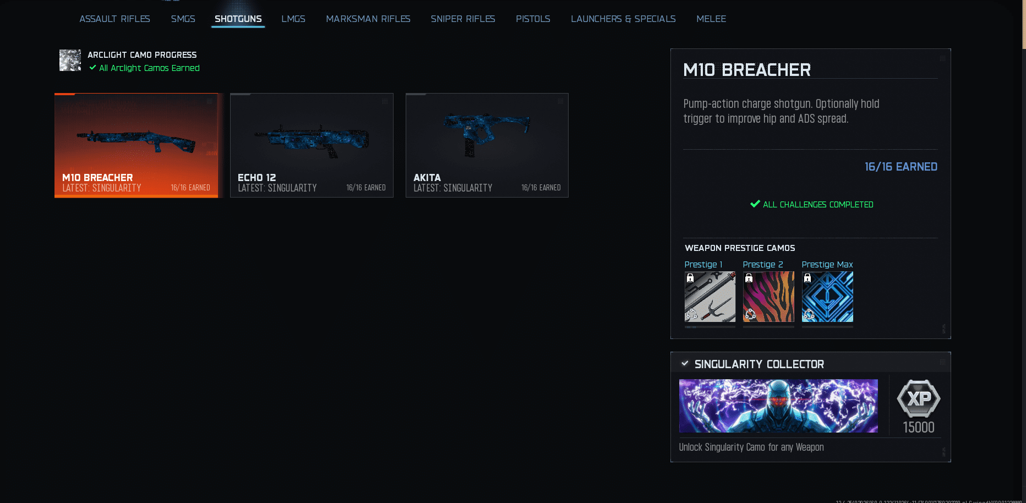Select the M10 Breacher weapon card
The image size is (1026, 503).
coord(136,145)
